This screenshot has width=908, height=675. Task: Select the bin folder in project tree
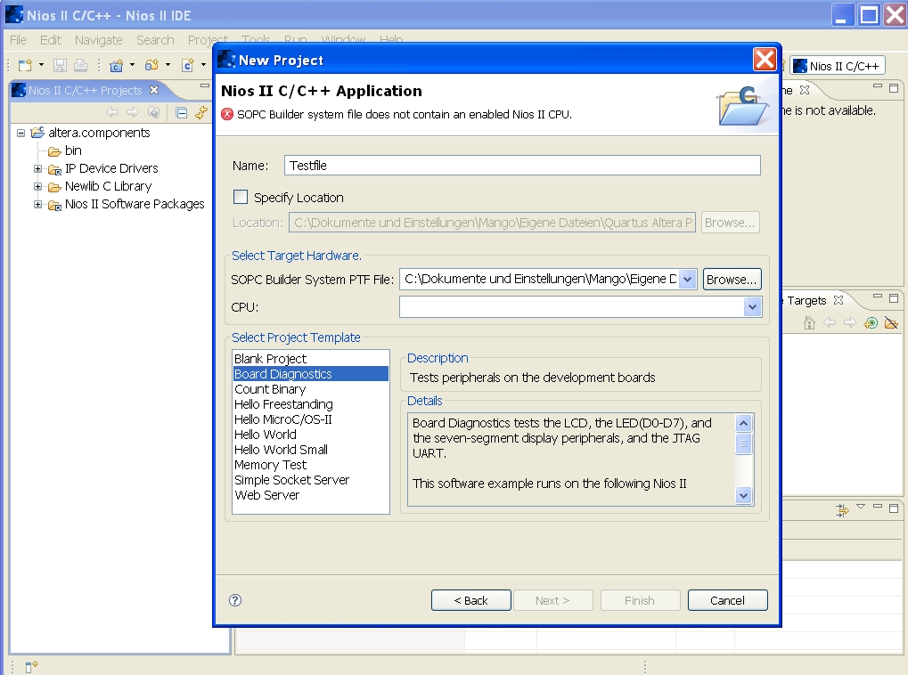click(73, 150)
